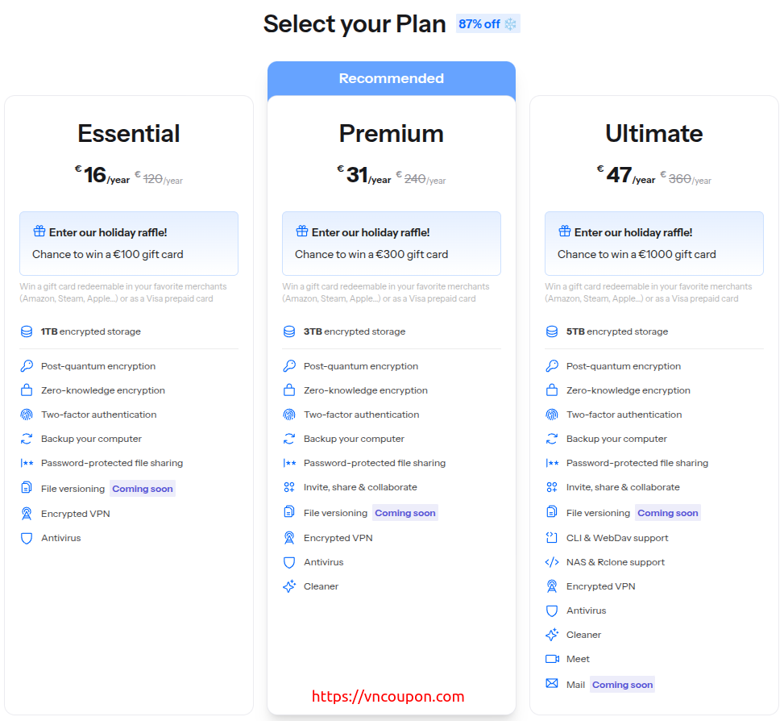Click the fingerprint icon in Premium plan

(x=289, y=415)
